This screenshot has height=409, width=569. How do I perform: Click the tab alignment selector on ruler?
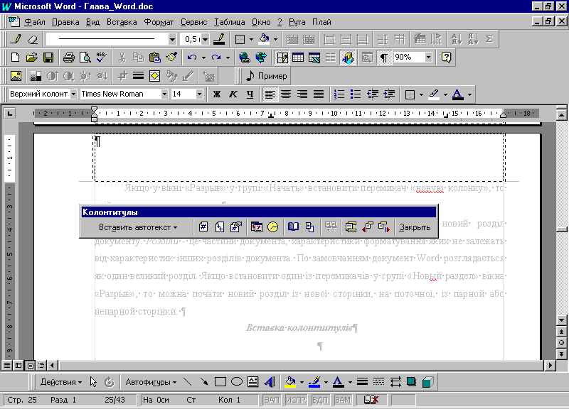click(x=10, y=114)
